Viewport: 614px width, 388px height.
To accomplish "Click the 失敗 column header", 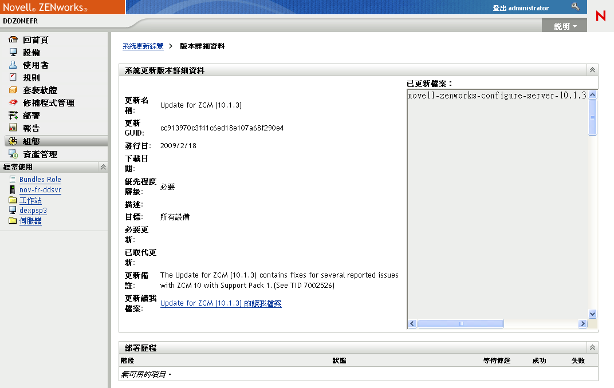I will pyautogui.click(x=578, y=360).
